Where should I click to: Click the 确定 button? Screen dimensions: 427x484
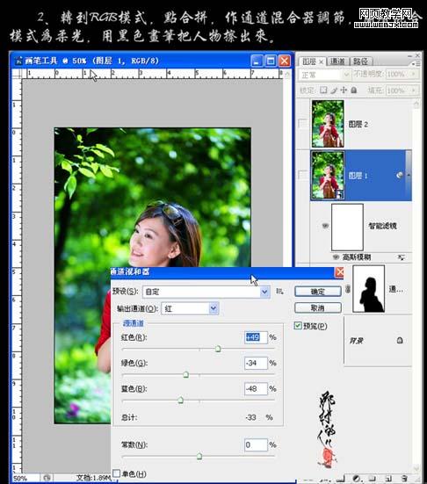(x=318, y=292)
